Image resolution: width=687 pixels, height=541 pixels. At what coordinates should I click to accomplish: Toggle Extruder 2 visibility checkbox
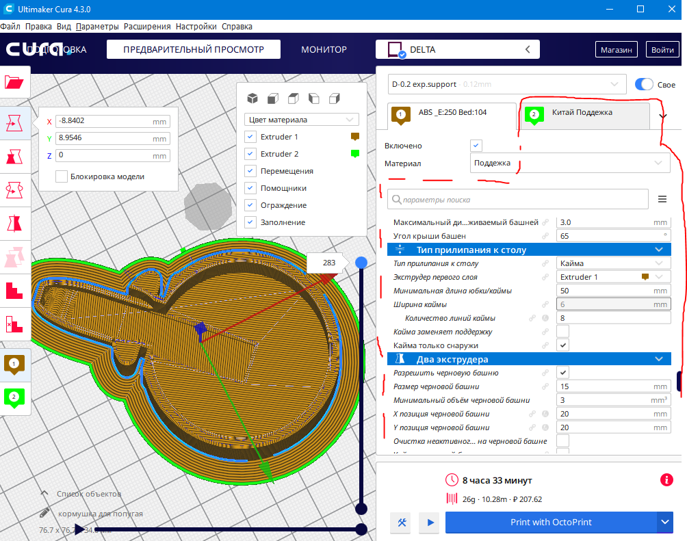pos(250,154)
